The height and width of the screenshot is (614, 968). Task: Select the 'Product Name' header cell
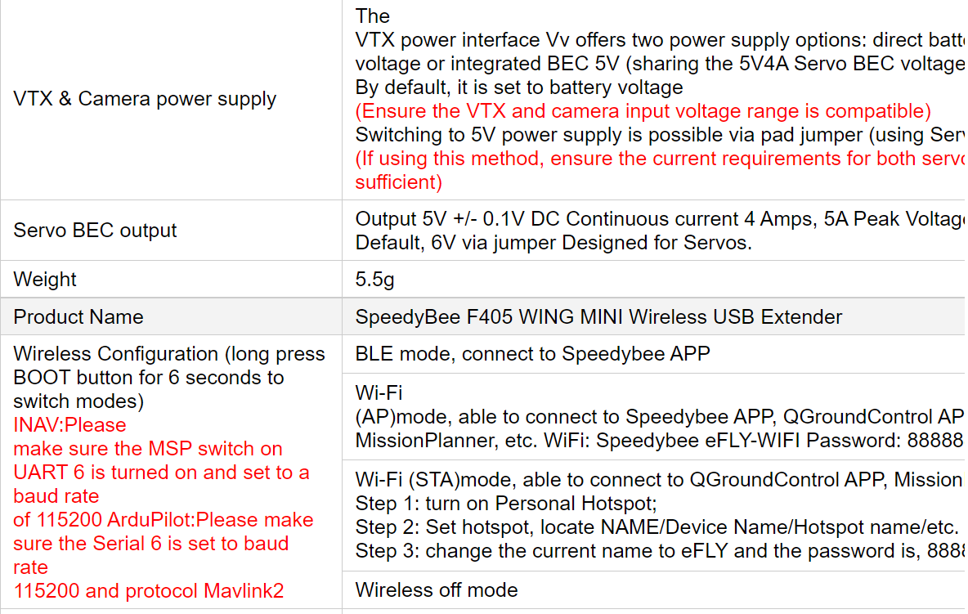(x=78, y=316)
